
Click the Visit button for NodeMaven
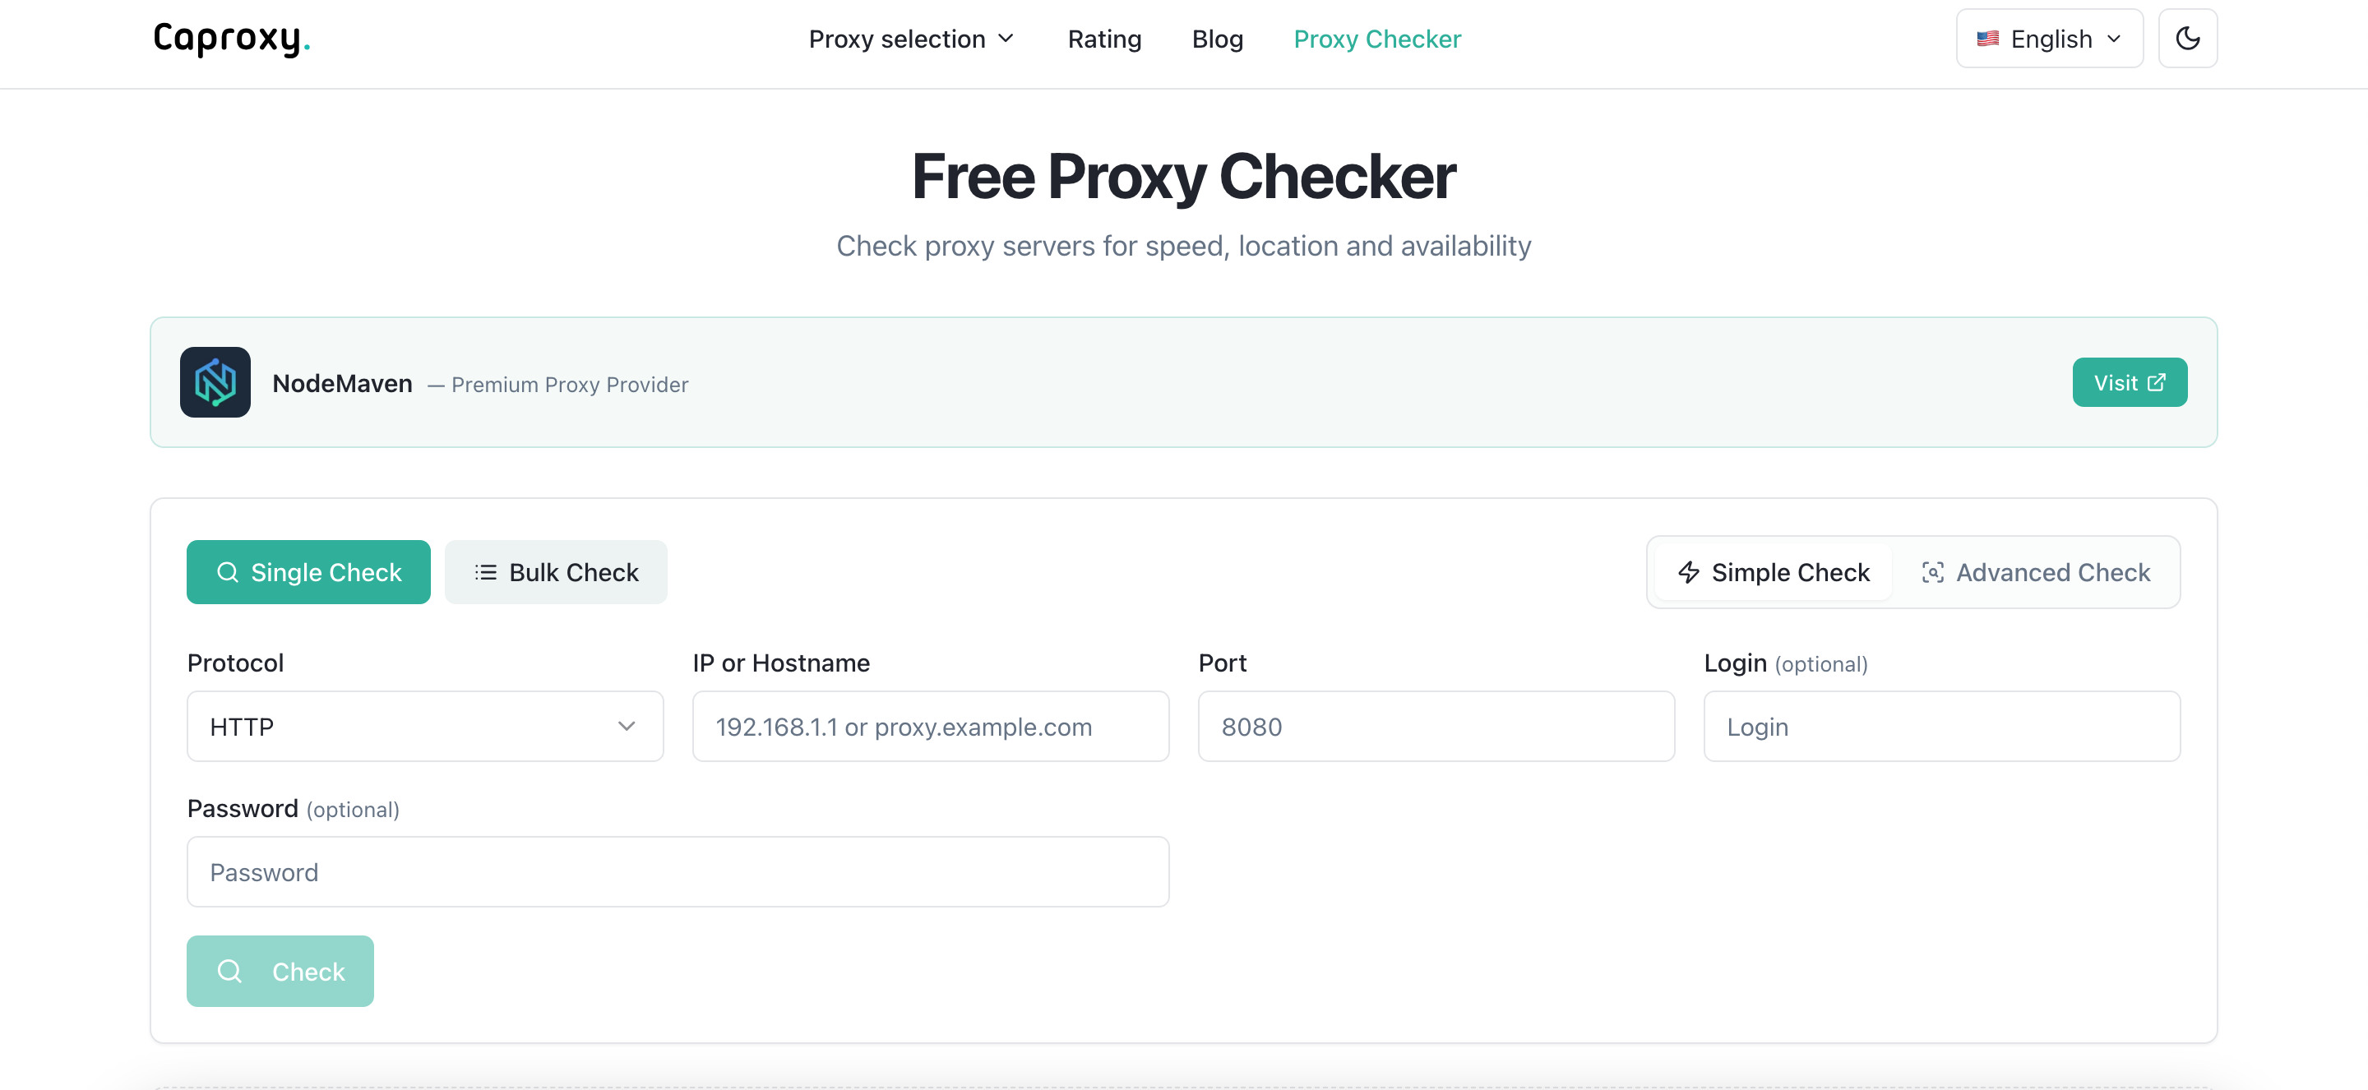pyautogui.click(x=2130, y=381)
